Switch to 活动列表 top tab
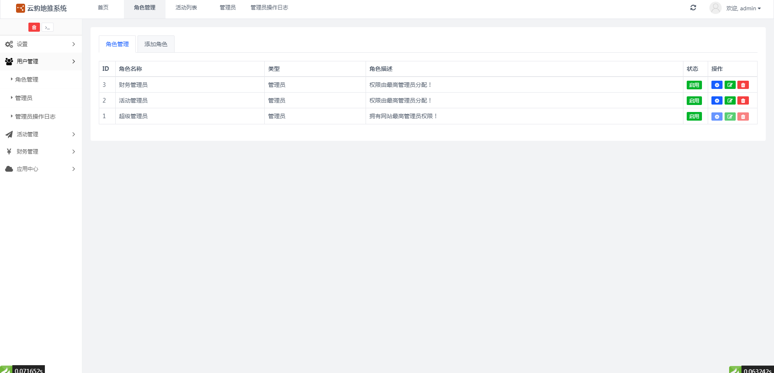This screenshot has width=774, height=373. [186, 7]
